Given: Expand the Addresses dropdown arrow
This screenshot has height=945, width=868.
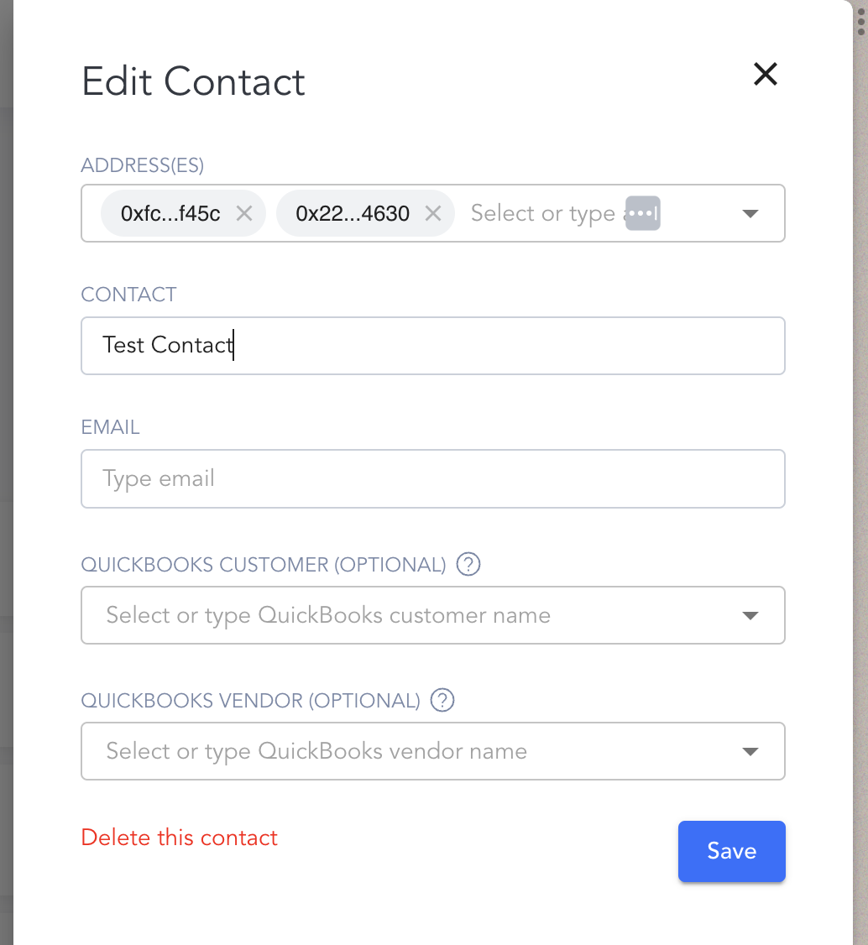Looking at the screenshot, I should pos(750,213).
